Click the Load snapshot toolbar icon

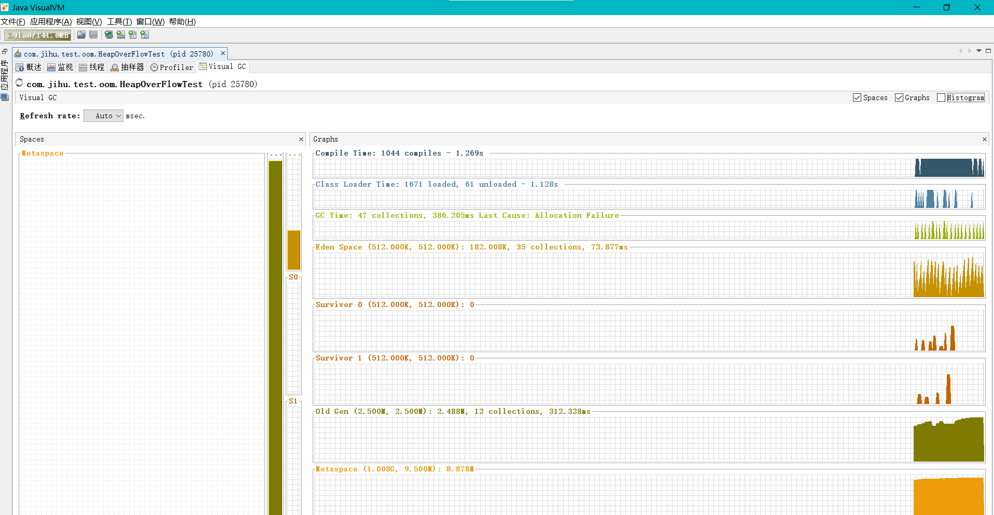coord(81,35)
